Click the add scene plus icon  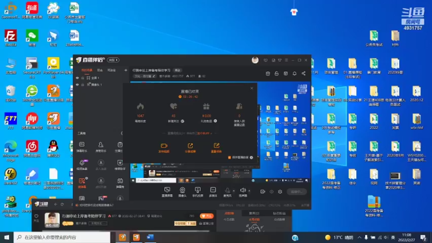126,70
